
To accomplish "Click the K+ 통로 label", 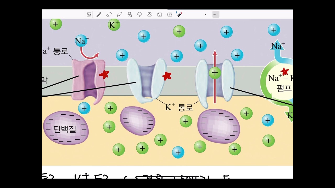I will (x=179, y=107).
